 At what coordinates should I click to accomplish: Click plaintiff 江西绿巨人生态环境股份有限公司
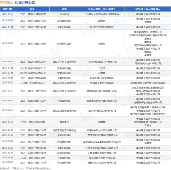pyautogui.click(x=102, y=14)
